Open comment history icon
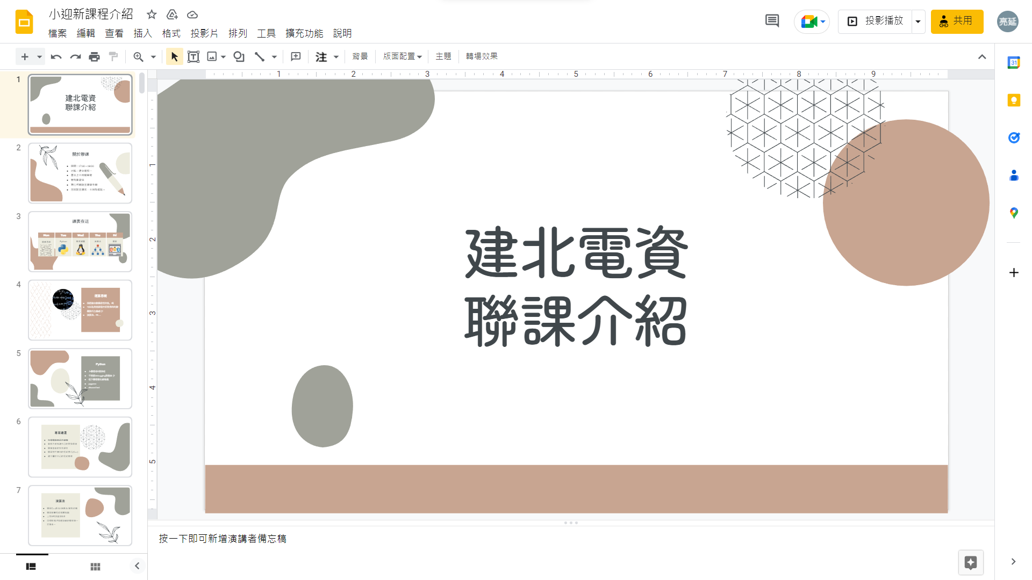The height and width of the screenshot is (580, 1032). (772, 21)
